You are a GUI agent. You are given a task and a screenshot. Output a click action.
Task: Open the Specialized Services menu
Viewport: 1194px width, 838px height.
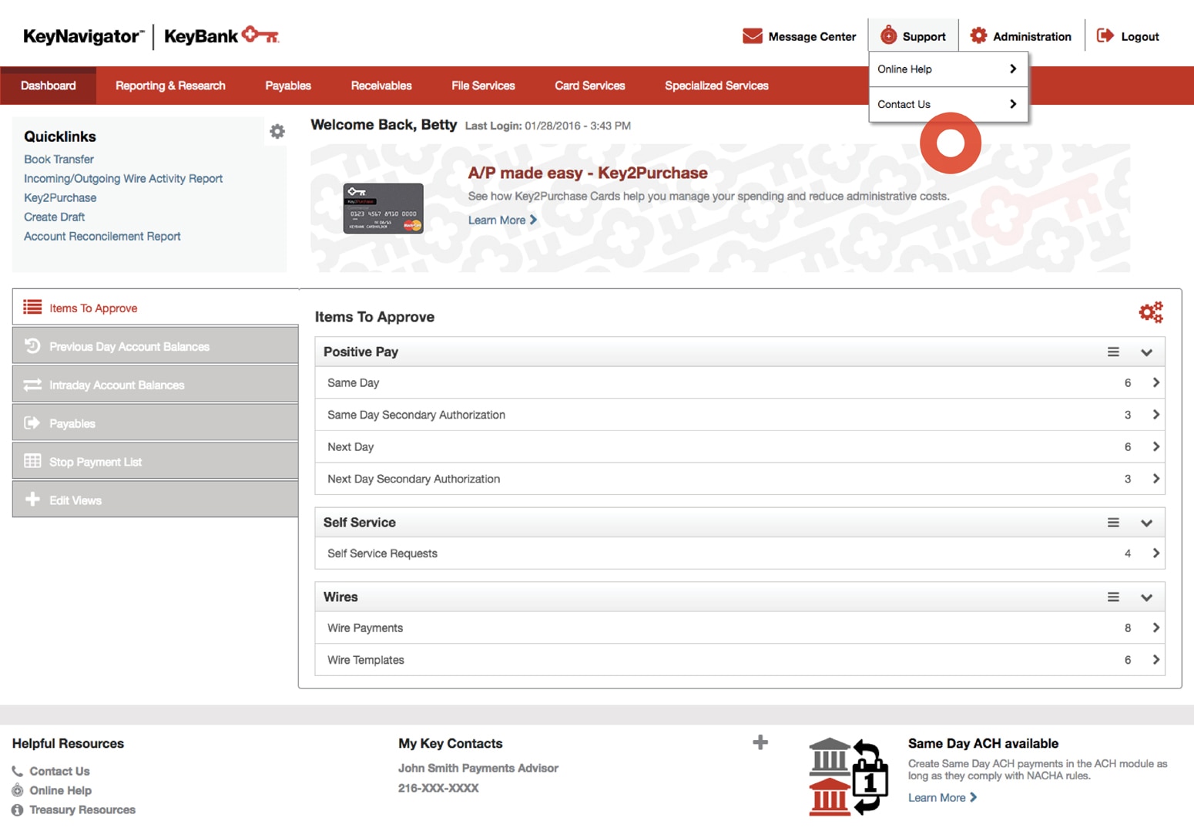point(716,86)
